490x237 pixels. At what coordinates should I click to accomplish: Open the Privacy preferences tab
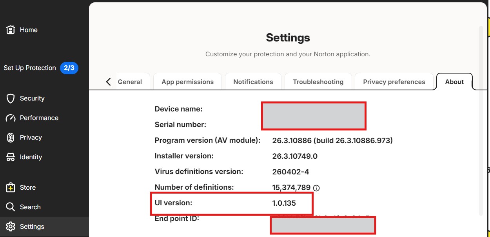point(394,82)
